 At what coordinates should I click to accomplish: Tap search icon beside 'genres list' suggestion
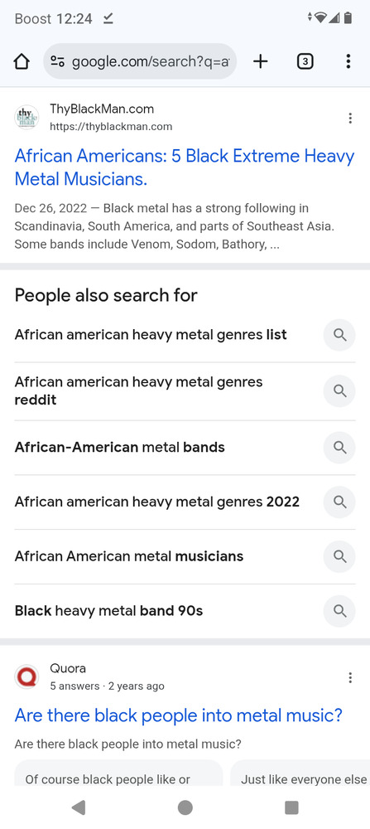pos(339,335)
